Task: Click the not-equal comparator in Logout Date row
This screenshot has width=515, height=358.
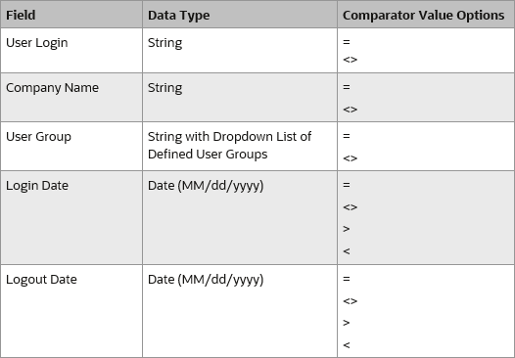Action: (x=351, y=301)
